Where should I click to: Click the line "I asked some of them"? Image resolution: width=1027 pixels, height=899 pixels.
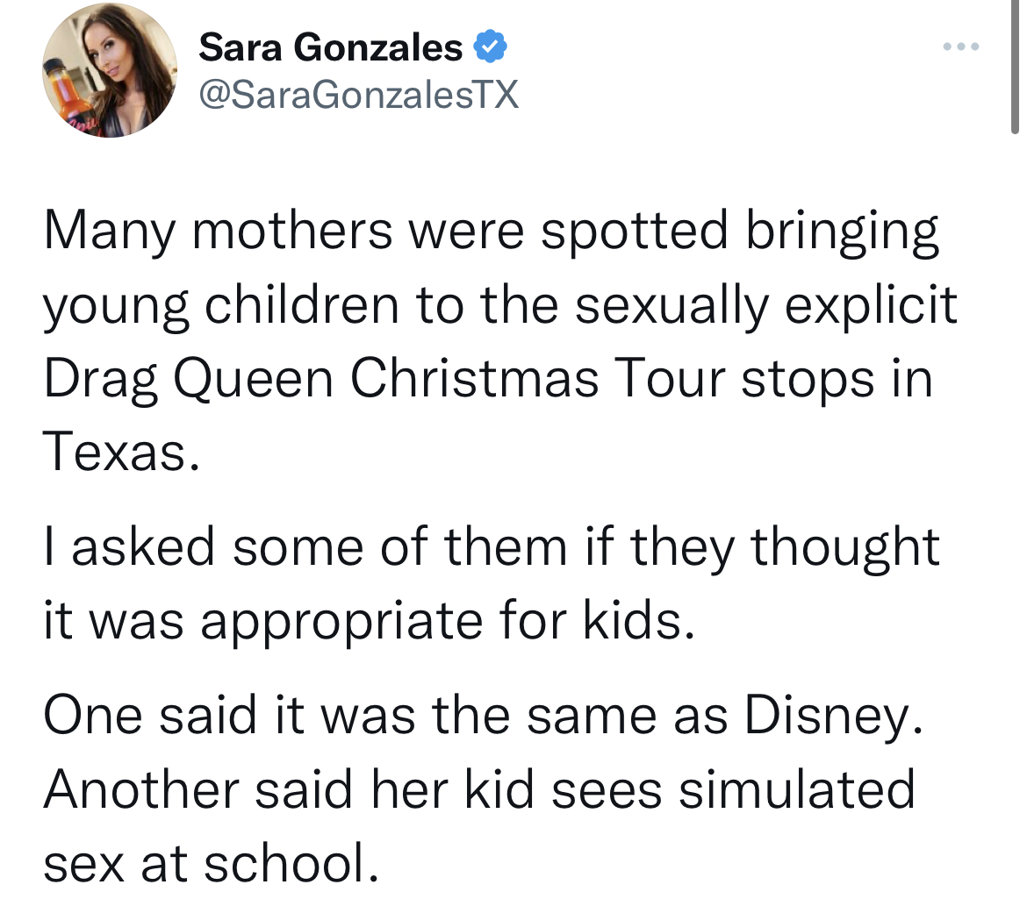(x=305, y=546)
